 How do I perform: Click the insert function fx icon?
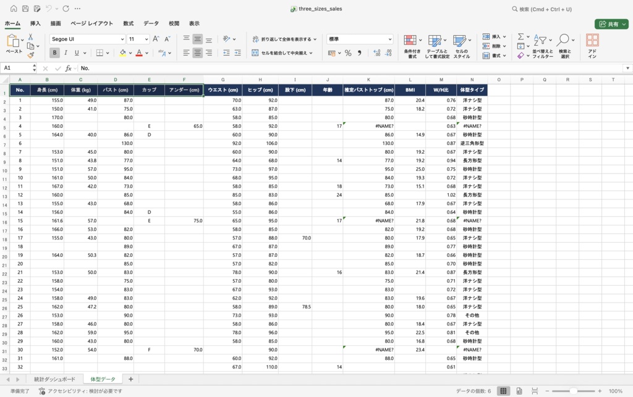tap(69, 68)
